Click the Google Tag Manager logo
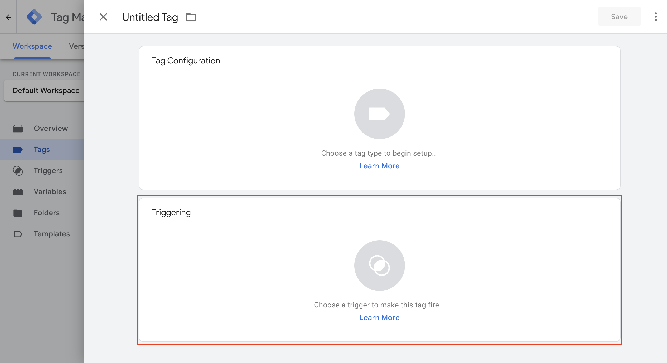The image size is (667, 363). tap(34, 17)
